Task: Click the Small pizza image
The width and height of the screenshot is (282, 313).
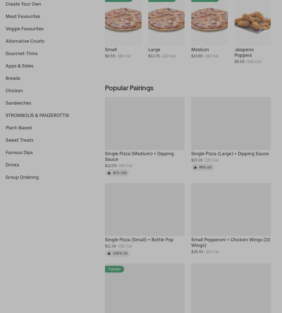Action: 123,22
